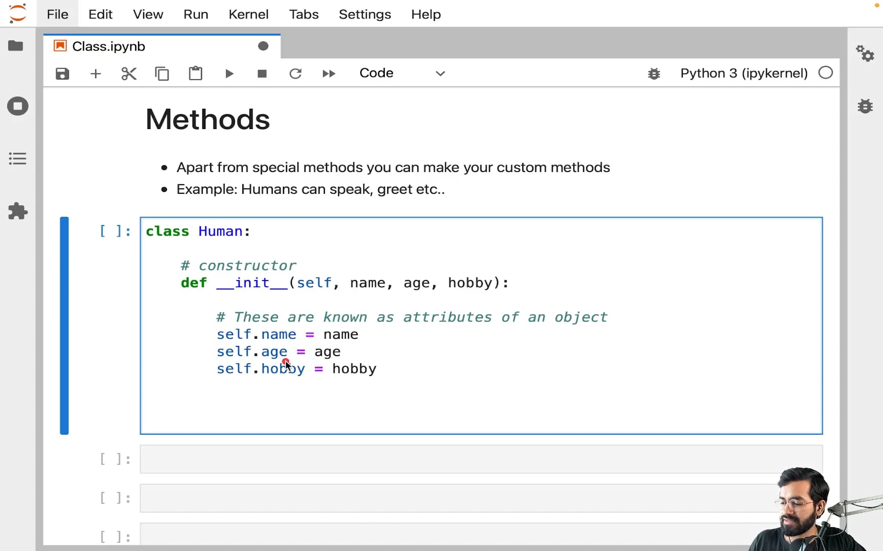
Task: Open the table of contents panel
Action: (x=17, y=159)
